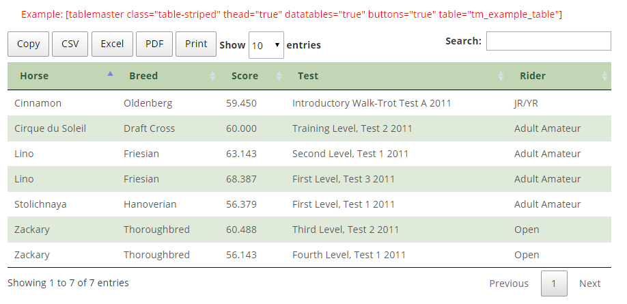
Task: Open the Show entries count dropdown
Action: 266,45
